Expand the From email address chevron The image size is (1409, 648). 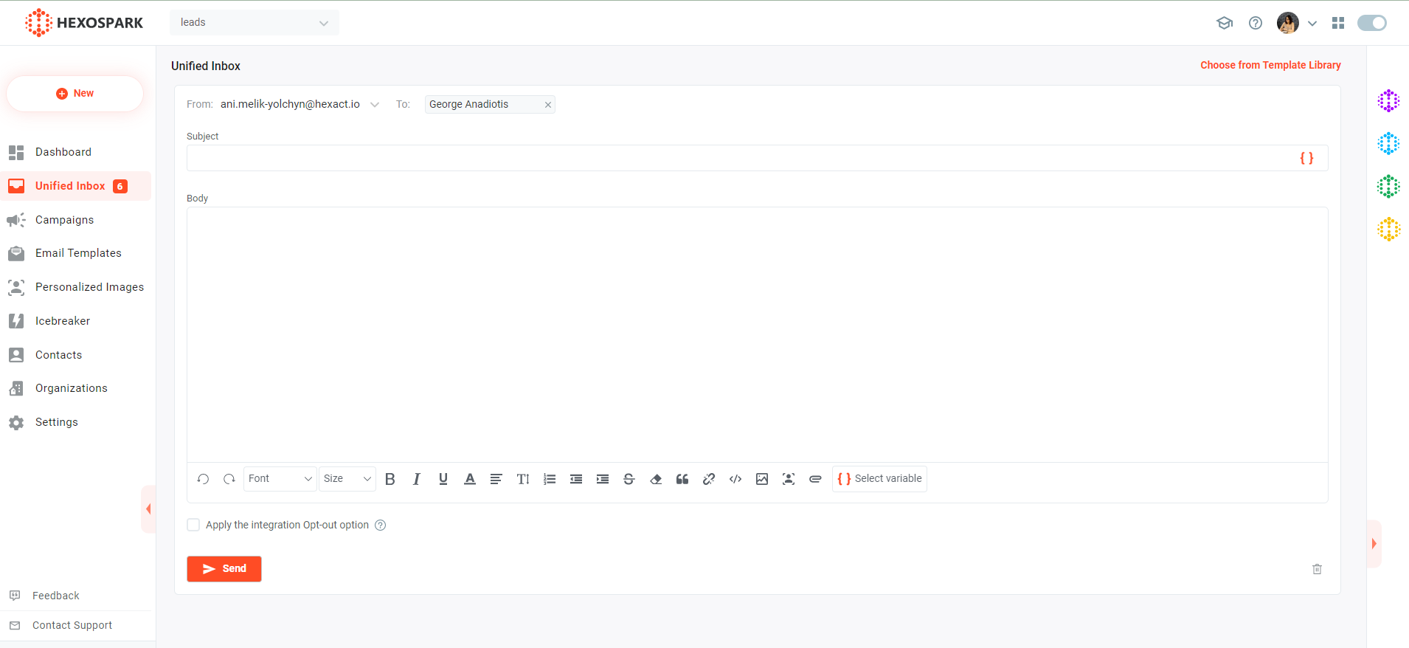[375, 105]
